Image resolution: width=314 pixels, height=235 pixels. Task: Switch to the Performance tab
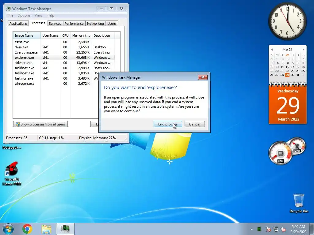(74, 24)
